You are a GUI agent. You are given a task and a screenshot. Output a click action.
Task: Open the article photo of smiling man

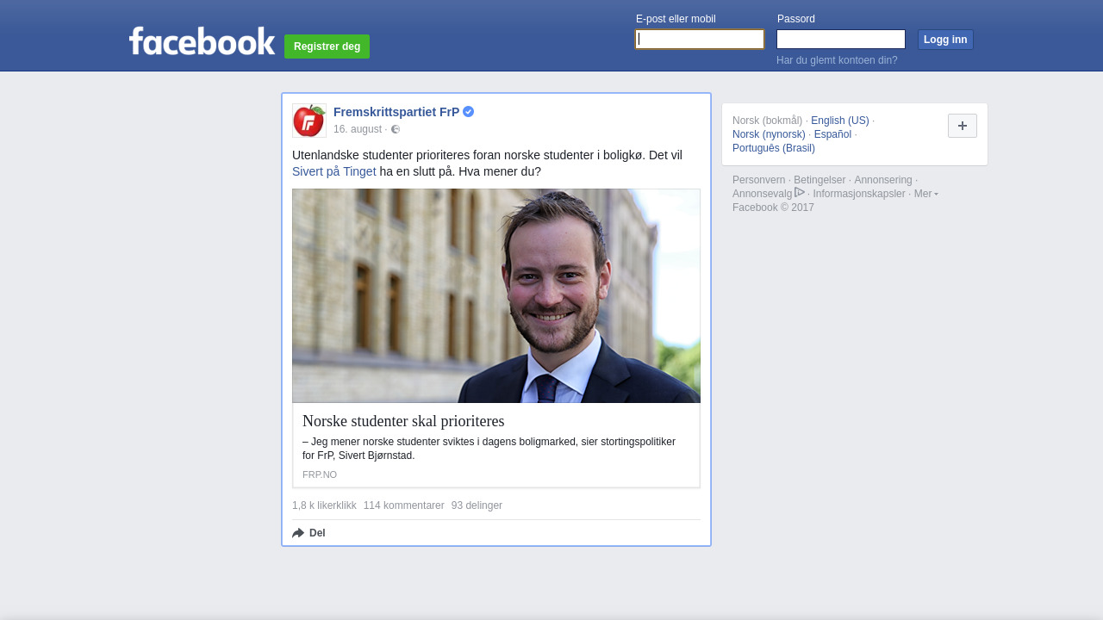496,295
